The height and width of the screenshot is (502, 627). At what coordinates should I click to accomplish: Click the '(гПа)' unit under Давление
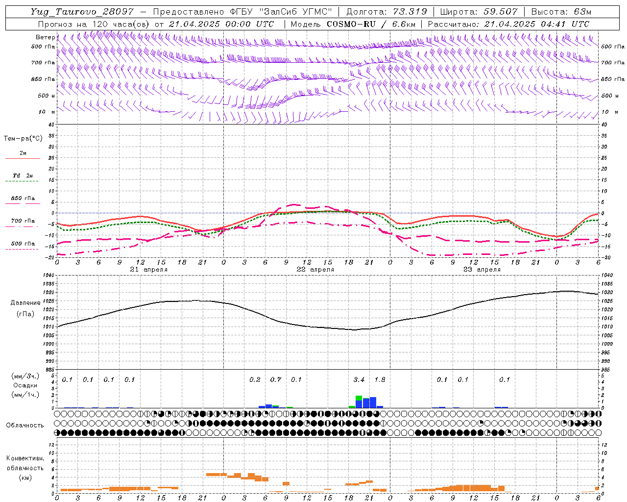pyautogui.click(x=24, y=314)
